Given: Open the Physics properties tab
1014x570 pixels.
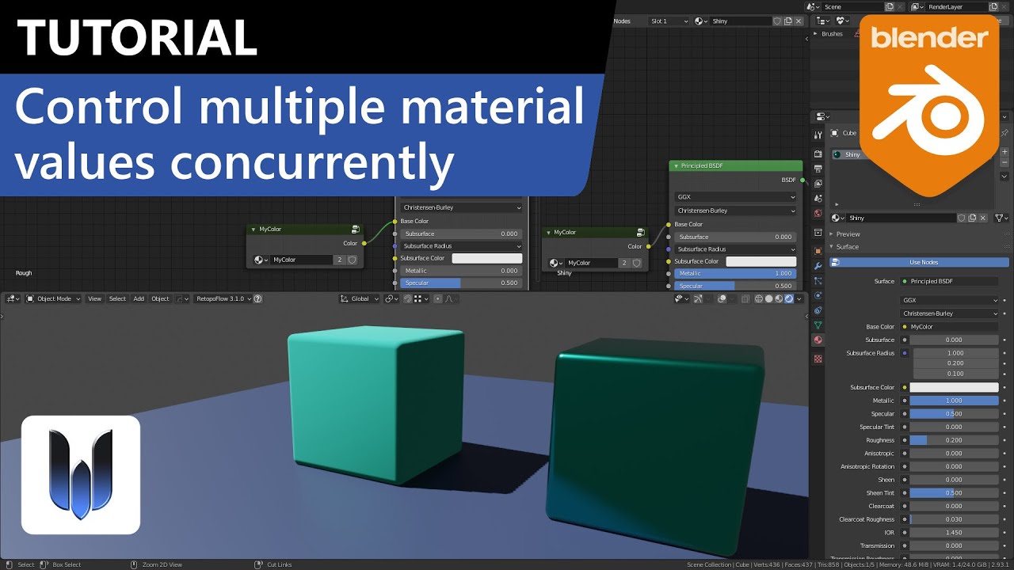Looking at the screenshot, I should [818, 295].
